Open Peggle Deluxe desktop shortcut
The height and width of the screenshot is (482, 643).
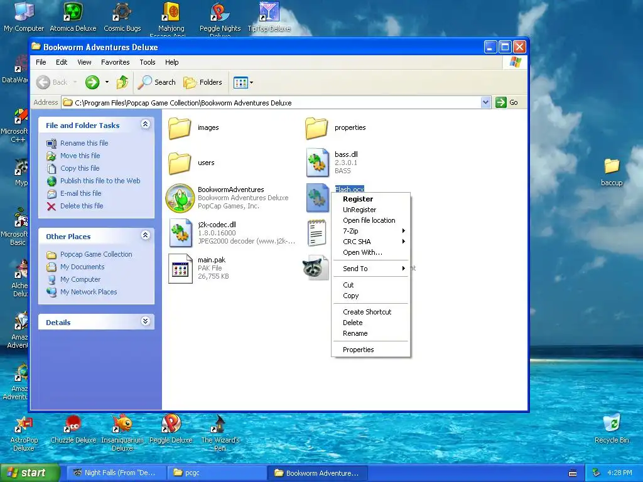pos(171,429)
